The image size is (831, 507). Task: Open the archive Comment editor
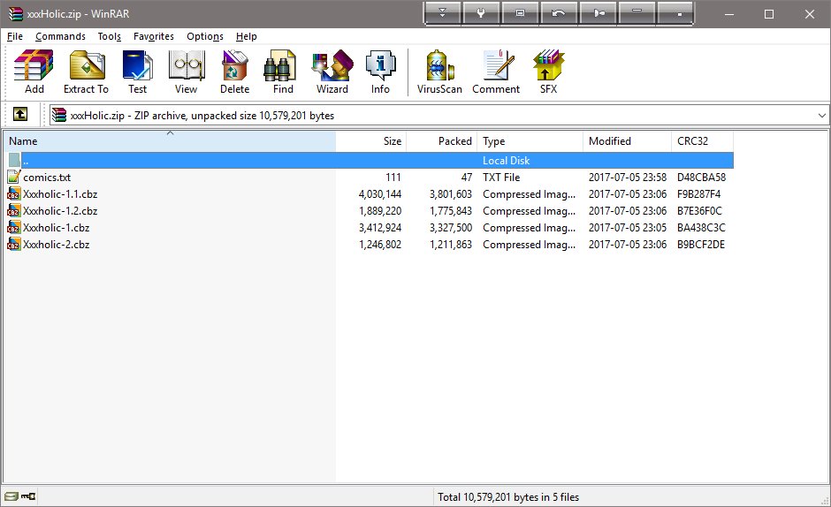tap(496, 72)
